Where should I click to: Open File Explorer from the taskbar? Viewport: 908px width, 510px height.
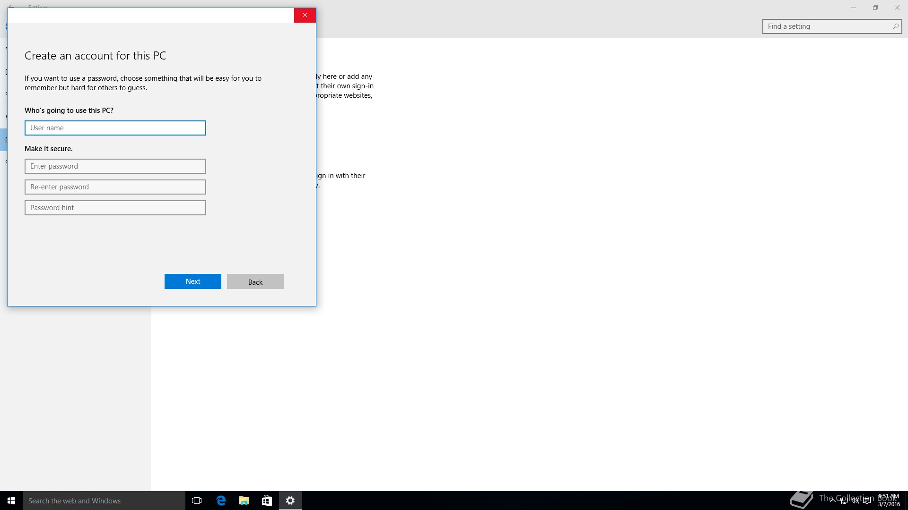244,501
